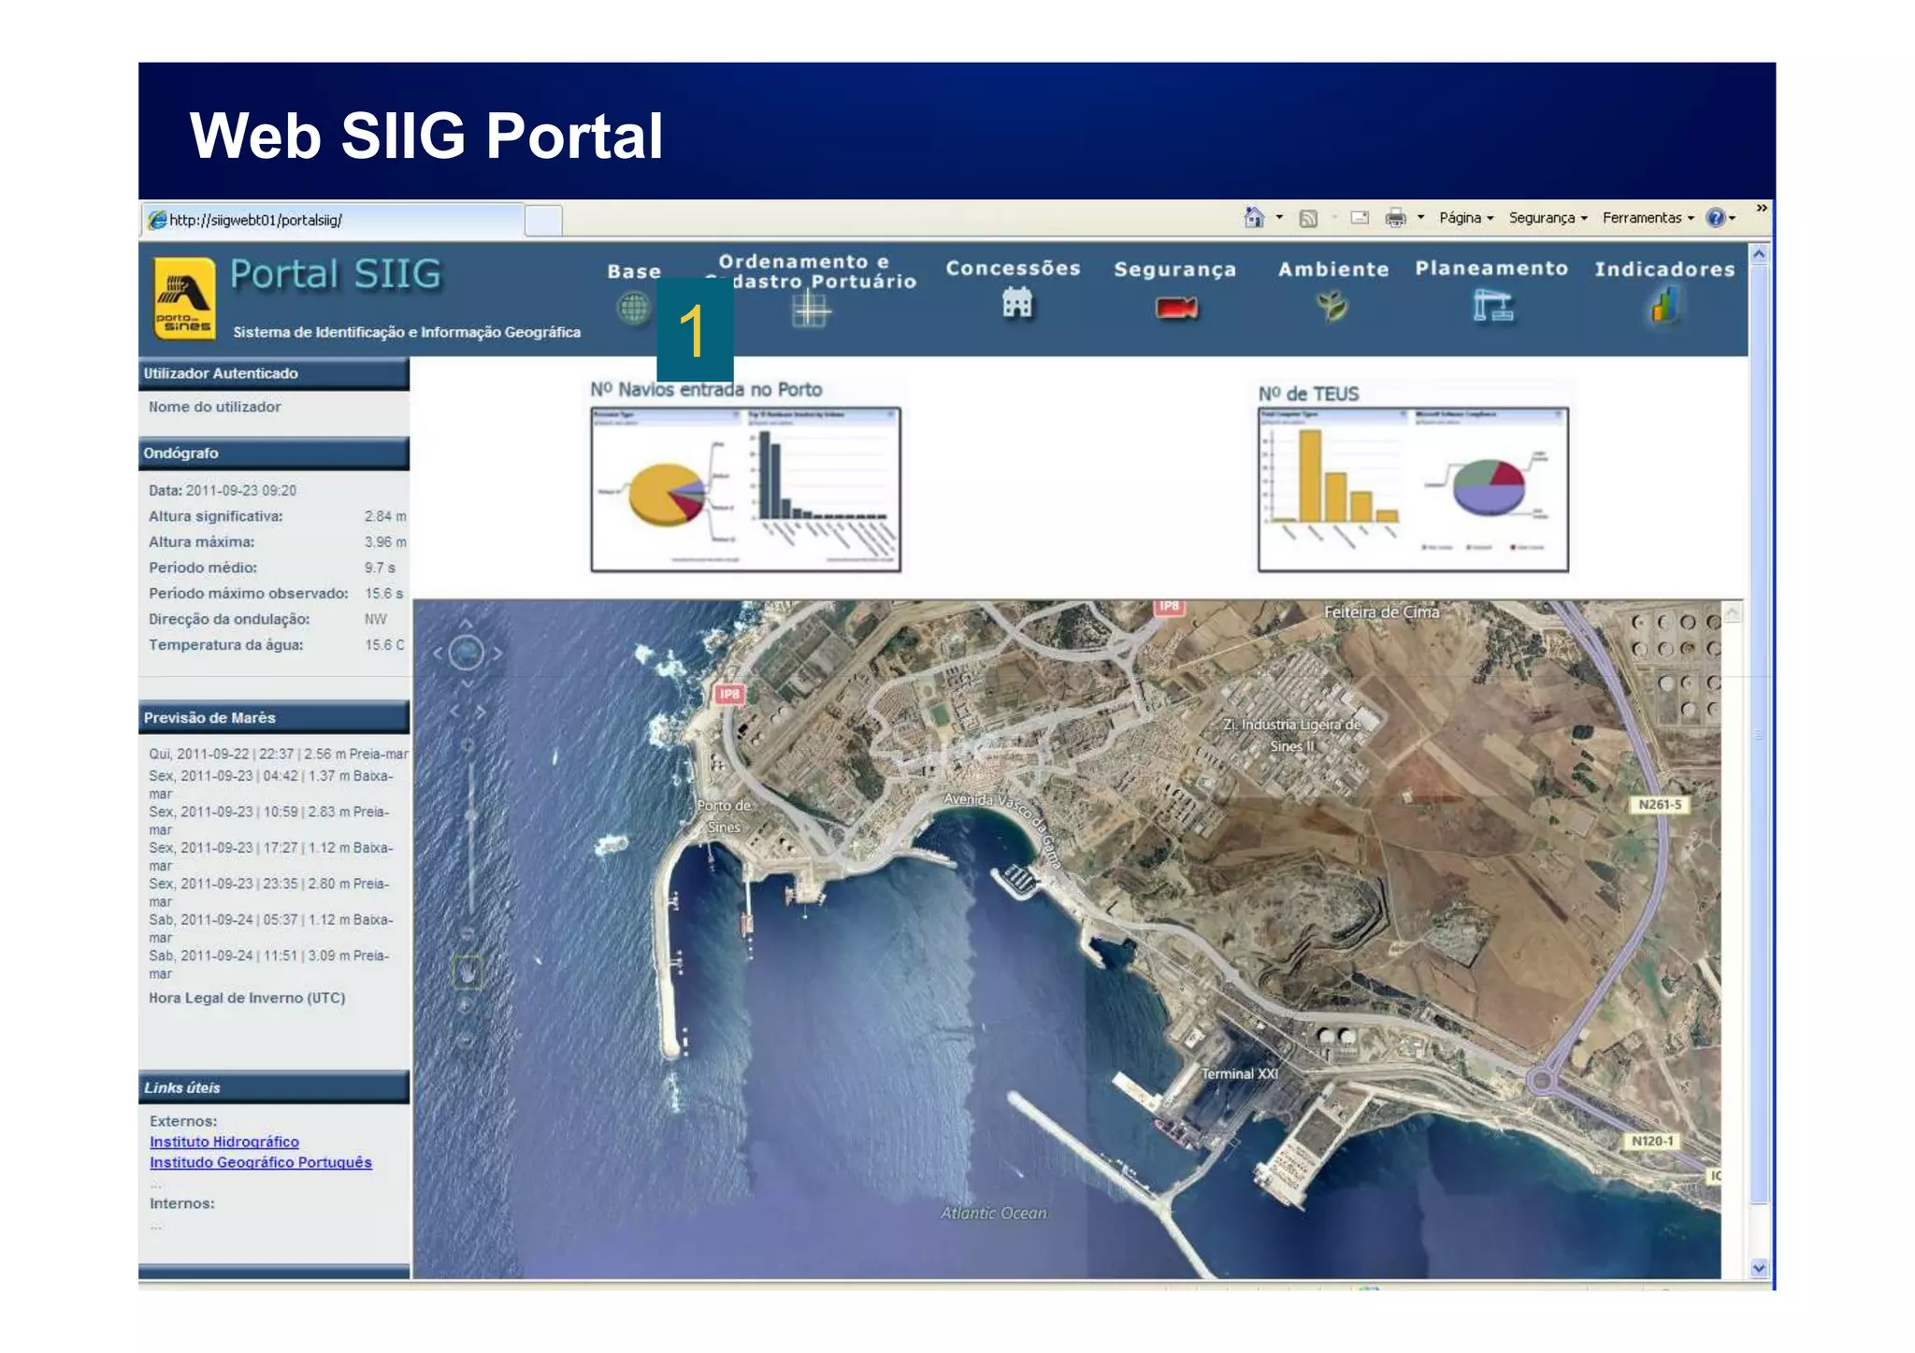Click the Porto de Sines map label
Screen dimensions: 1915x1353
tap(723, 816)
